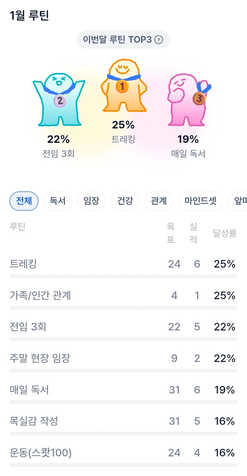Choose the 건강 filter chip
Viewport: 247px width, 476px height.
coord(125,201)
